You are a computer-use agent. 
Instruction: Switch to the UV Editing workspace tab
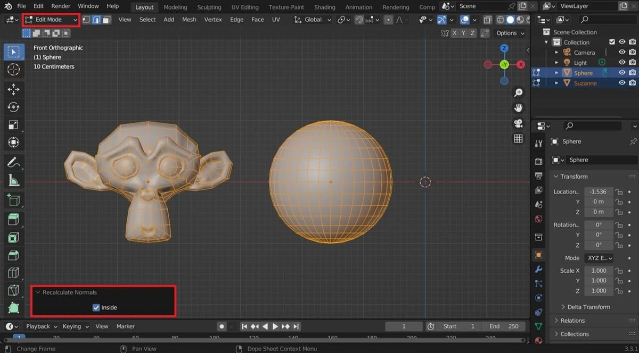point(245,7)
